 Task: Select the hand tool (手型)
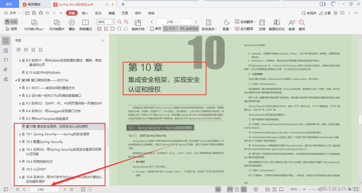11,22
